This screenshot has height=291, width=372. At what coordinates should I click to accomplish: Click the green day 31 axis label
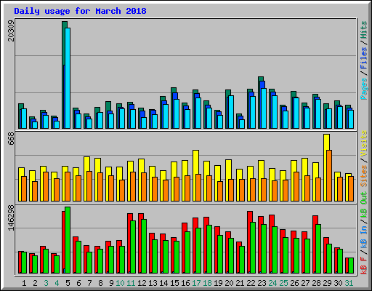(x=349, y=283)
